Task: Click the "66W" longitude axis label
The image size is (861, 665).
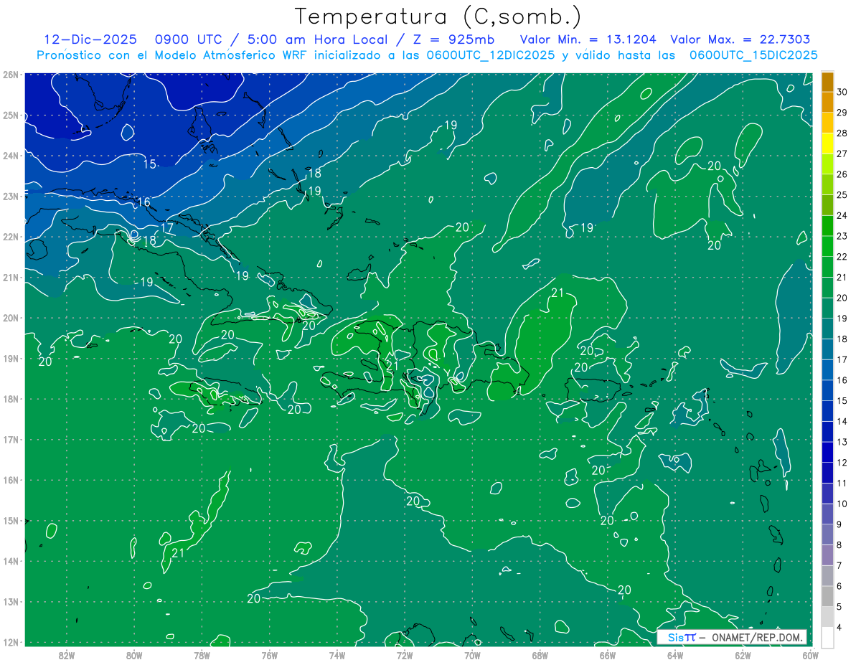Action: 607,655
